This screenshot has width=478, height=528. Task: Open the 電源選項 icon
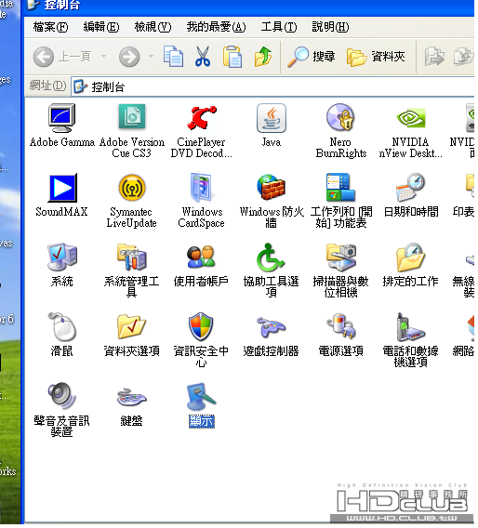click(341, 326)
